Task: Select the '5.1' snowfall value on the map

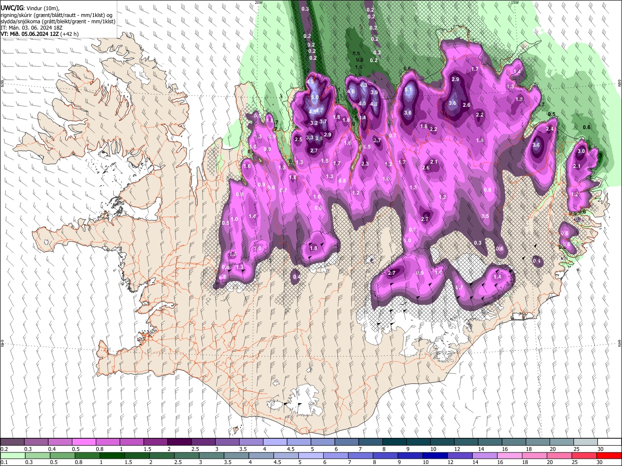Action: 408,89
